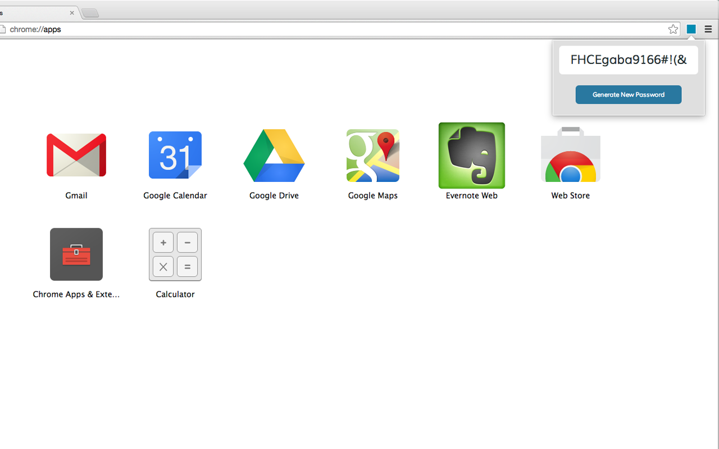Image resolution: width=719 pixels, height=449 pixels.
Task: Click the blue password generator extension icon
Action: (x=691, y=29)
